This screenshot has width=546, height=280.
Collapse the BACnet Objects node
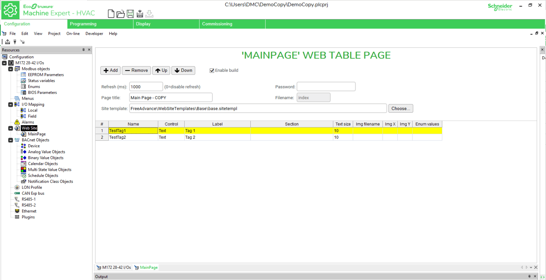coord(11,140)
